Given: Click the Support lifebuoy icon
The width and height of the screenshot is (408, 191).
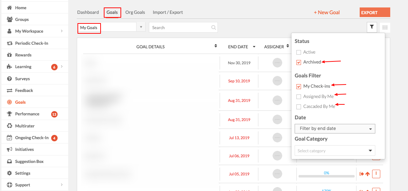Looking at the screenshot, I should pos(10,185).
